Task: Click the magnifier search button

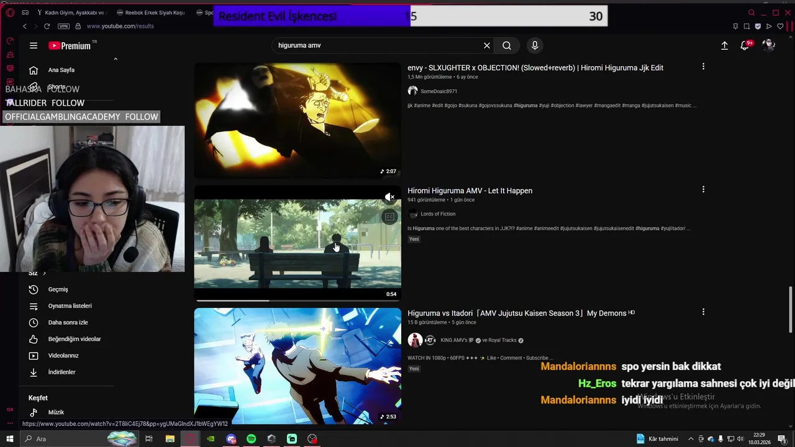Action: 507,45
